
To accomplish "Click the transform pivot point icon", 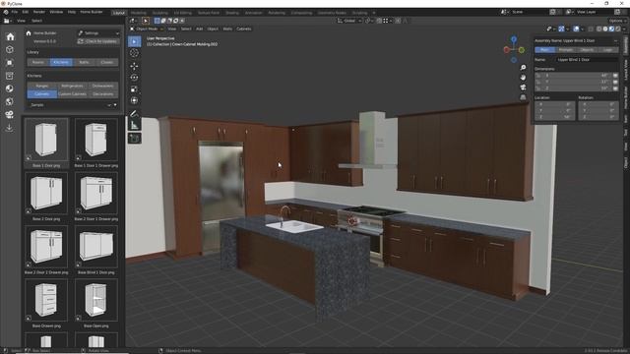I will point(368,21).
